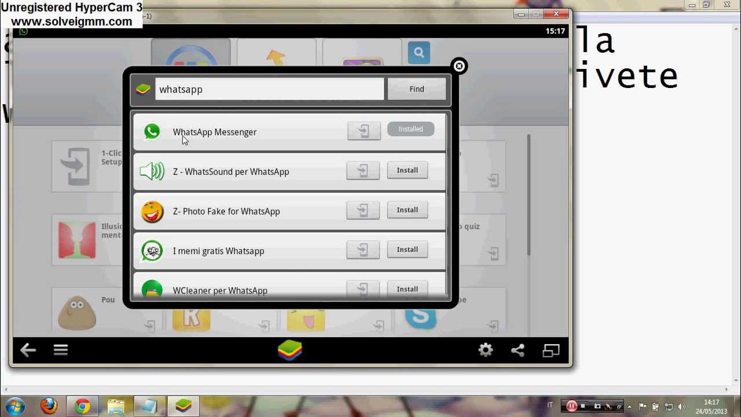Click the share icon in bottom bar

pos(518,350)
